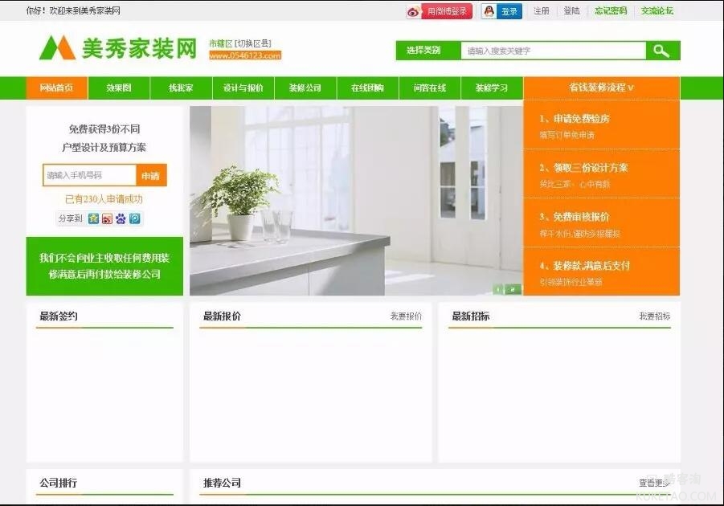Open the 在线团购 nav tab

click(367, 88)
